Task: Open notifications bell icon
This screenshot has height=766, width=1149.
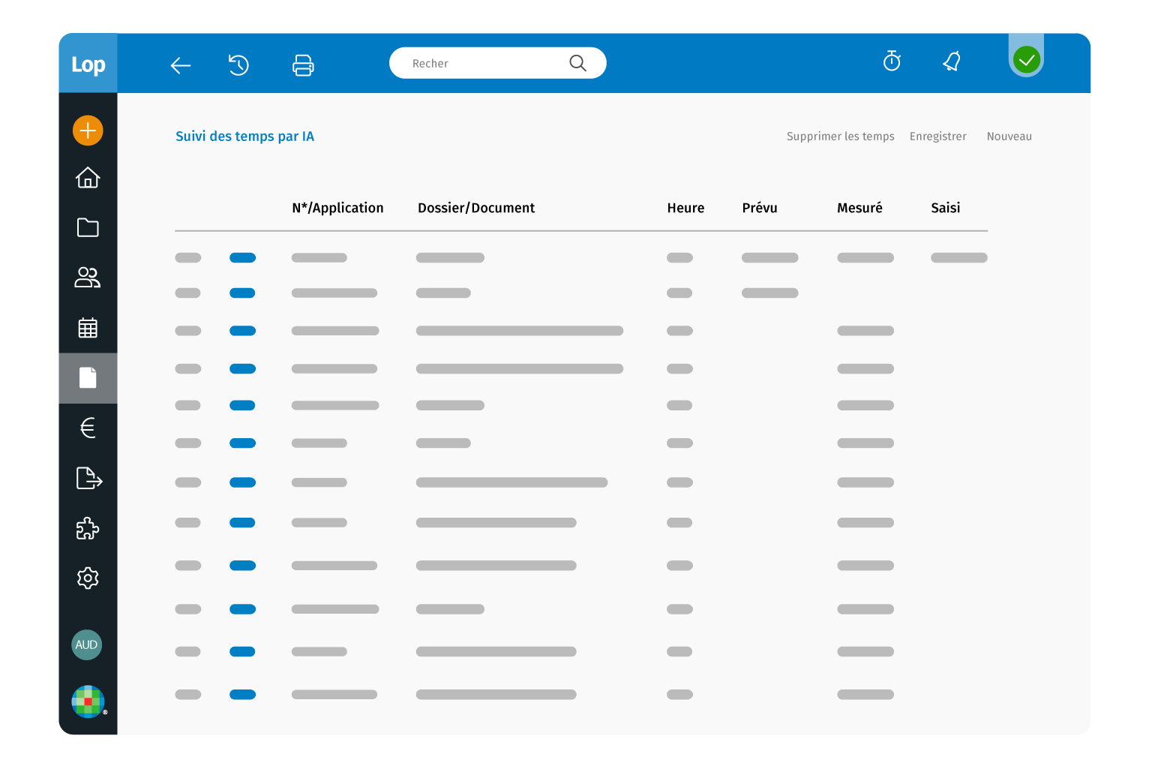Action: pos(952,62)
